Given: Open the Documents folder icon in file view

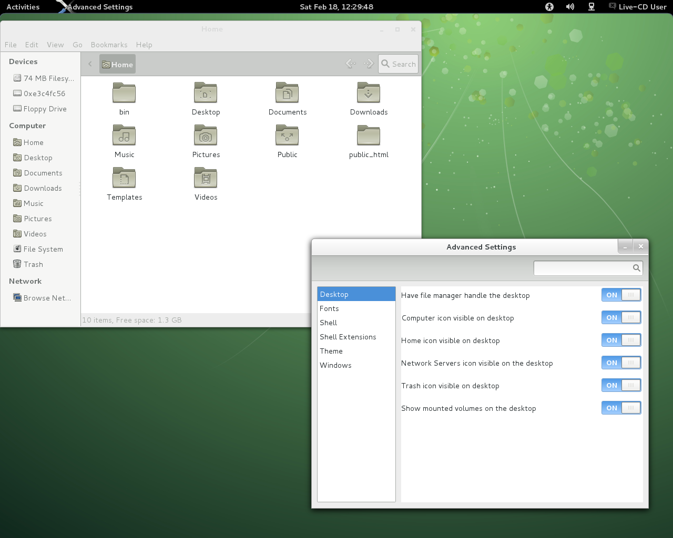Looking at the screenshot, I should pyautogui.click(x=287, y=93).
